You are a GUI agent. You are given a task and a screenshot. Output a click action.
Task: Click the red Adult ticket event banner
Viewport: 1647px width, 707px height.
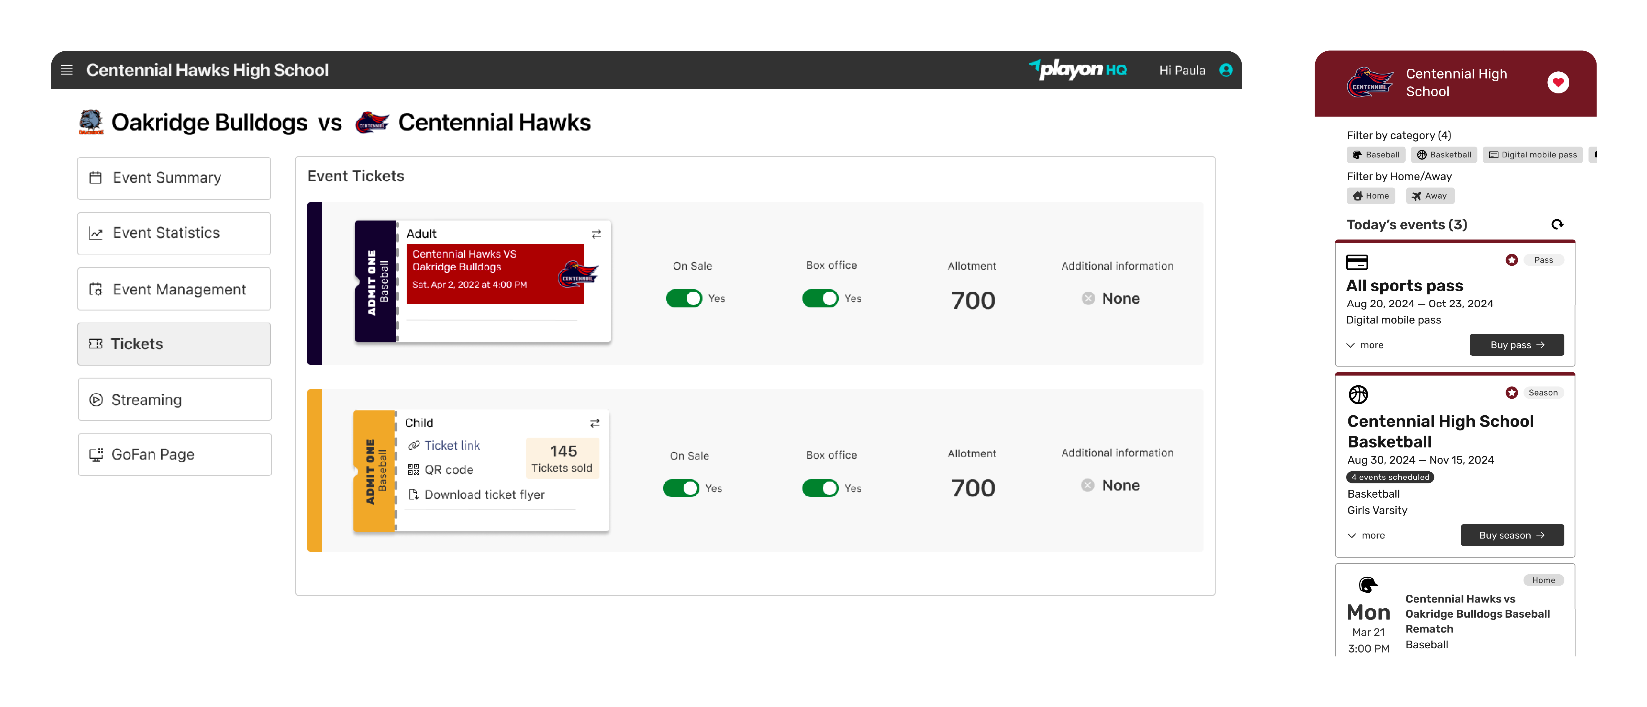(495, 274)
